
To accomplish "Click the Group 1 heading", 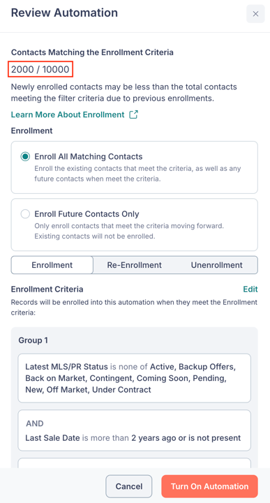I will pos(33,340).
